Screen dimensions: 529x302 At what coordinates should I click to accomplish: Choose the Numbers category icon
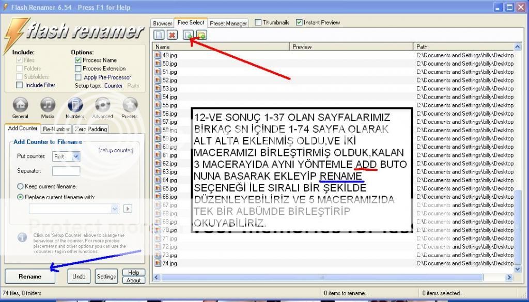click(x=75, y=105)
